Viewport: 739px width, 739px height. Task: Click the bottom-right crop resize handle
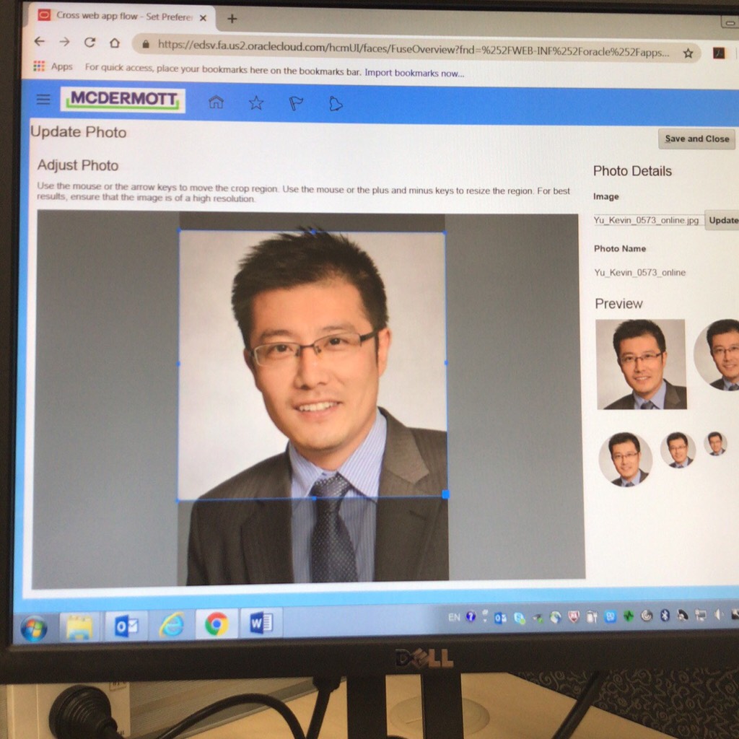click(445, 494)
